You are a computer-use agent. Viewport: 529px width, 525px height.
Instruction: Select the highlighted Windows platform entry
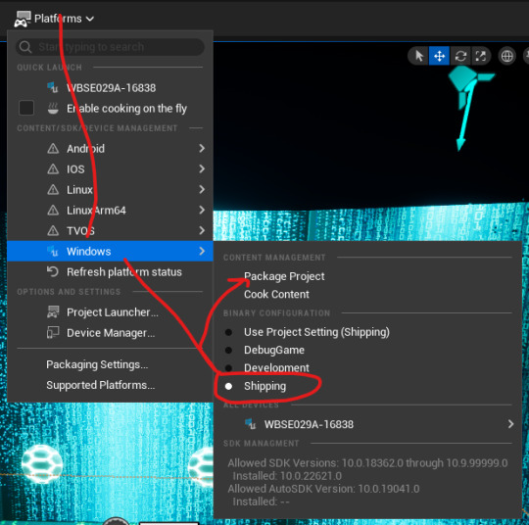[110, 251]
